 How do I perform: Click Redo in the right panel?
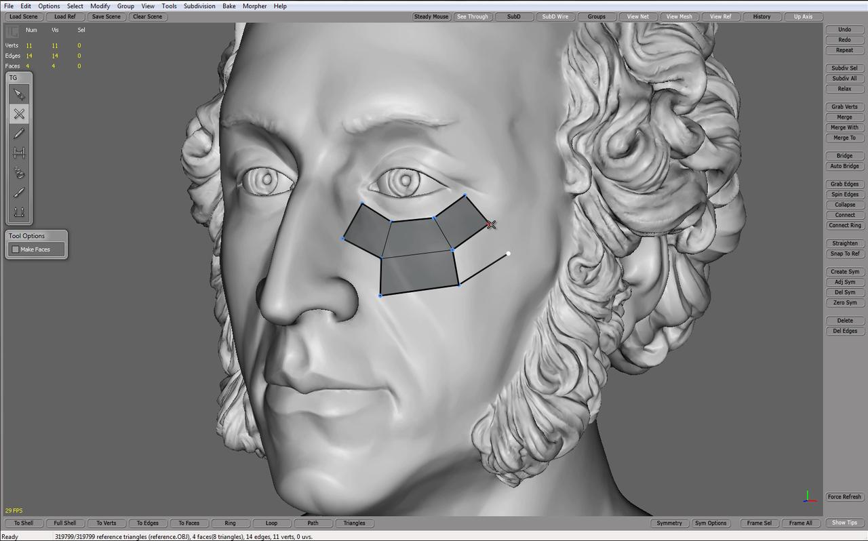[x=844, y=40]
